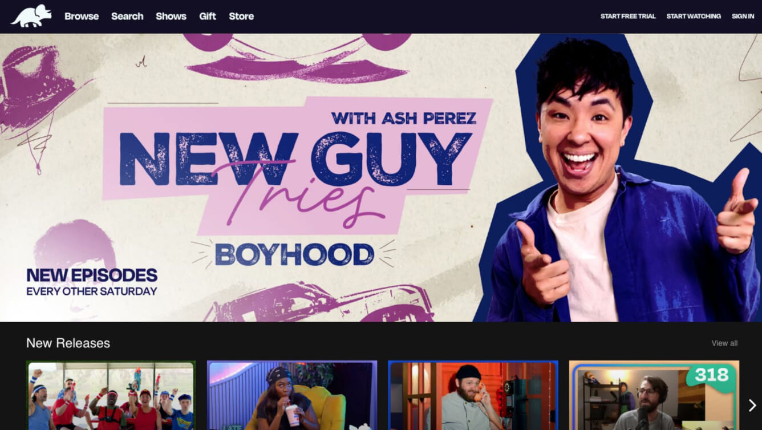Click the New Guy Tries banner title
The width and height of the screenshot is (762, 430).
[295, 160]
